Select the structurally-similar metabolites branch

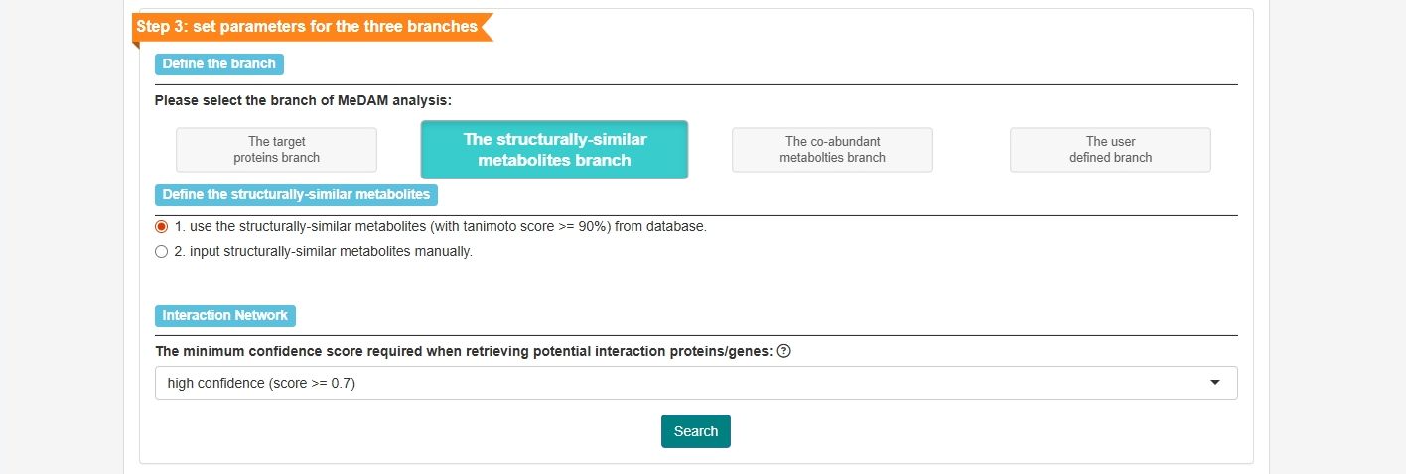554,150
